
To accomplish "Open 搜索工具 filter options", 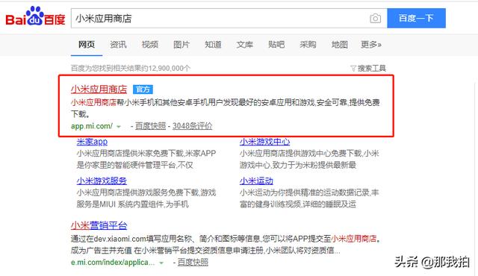I will pos(372,68).
